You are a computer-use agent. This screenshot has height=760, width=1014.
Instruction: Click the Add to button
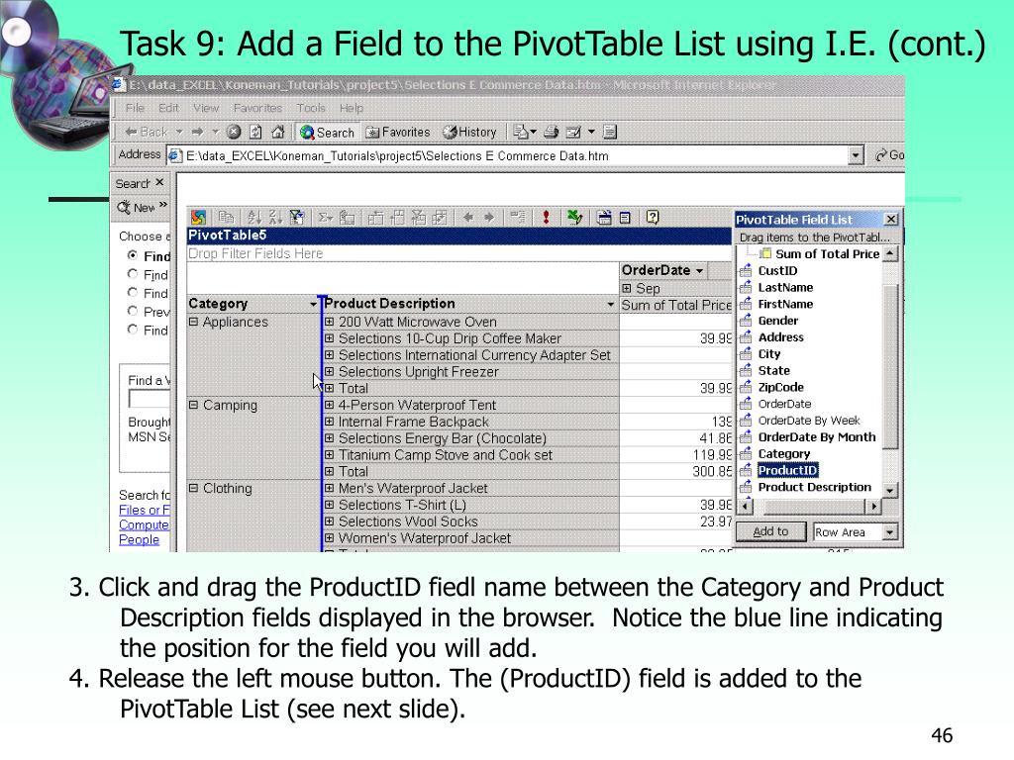click(x=770, y=531)
